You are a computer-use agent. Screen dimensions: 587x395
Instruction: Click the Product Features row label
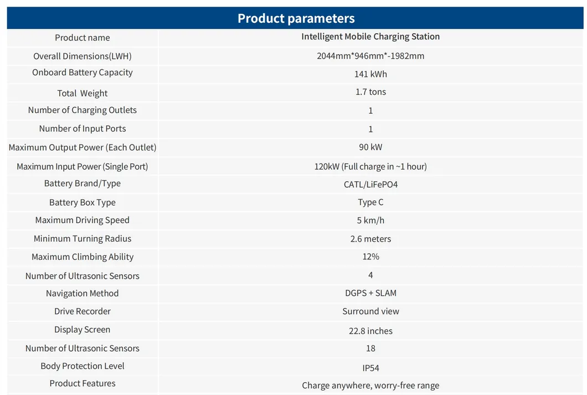tap(83, 383)
